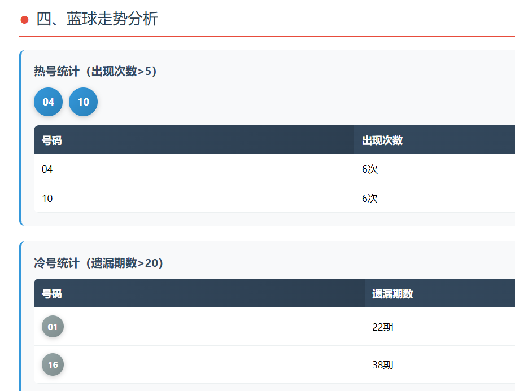Click the 出现次数 column header

(x=382, y=140)
